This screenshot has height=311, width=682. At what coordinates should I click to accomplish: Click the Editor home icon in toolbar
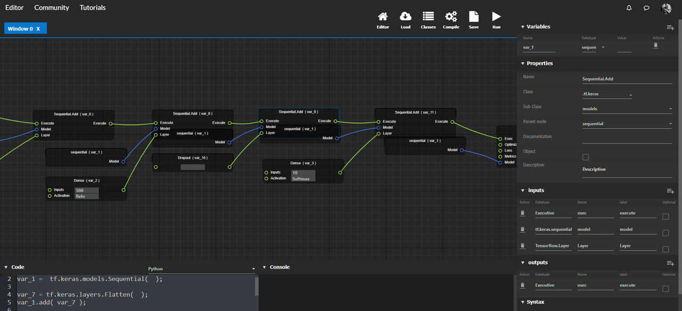click(383, 17)
